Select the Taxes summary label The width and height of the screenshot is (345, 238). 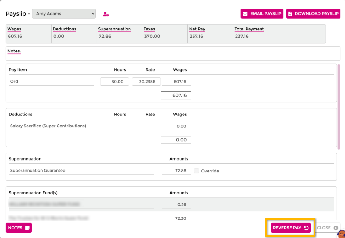(149, 29)
